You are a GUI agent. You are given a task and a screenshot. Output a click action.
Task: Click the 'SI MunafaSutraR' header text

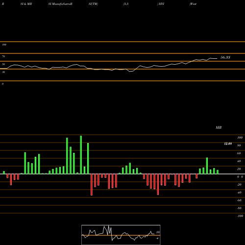point(60,4)
